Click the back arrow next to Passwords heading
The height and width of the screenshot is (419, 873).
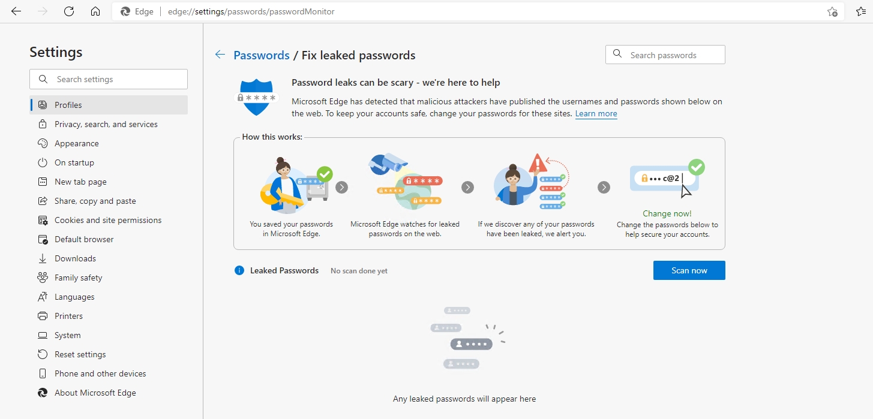pos(220,55)
